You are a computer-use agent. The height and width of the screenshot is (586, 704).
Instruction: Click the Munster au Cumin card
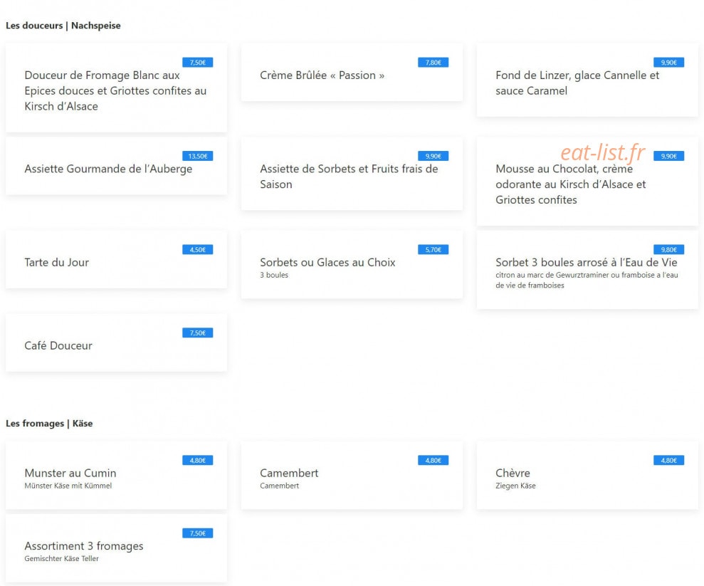[x=116, y=476]
